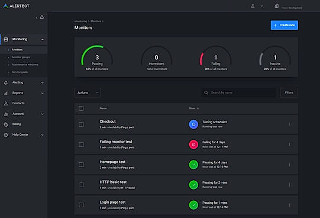Image resolution: width=320 pixels, height=218 pixels.
Task: Expand the Reports menu chevron
Action: 42,93
